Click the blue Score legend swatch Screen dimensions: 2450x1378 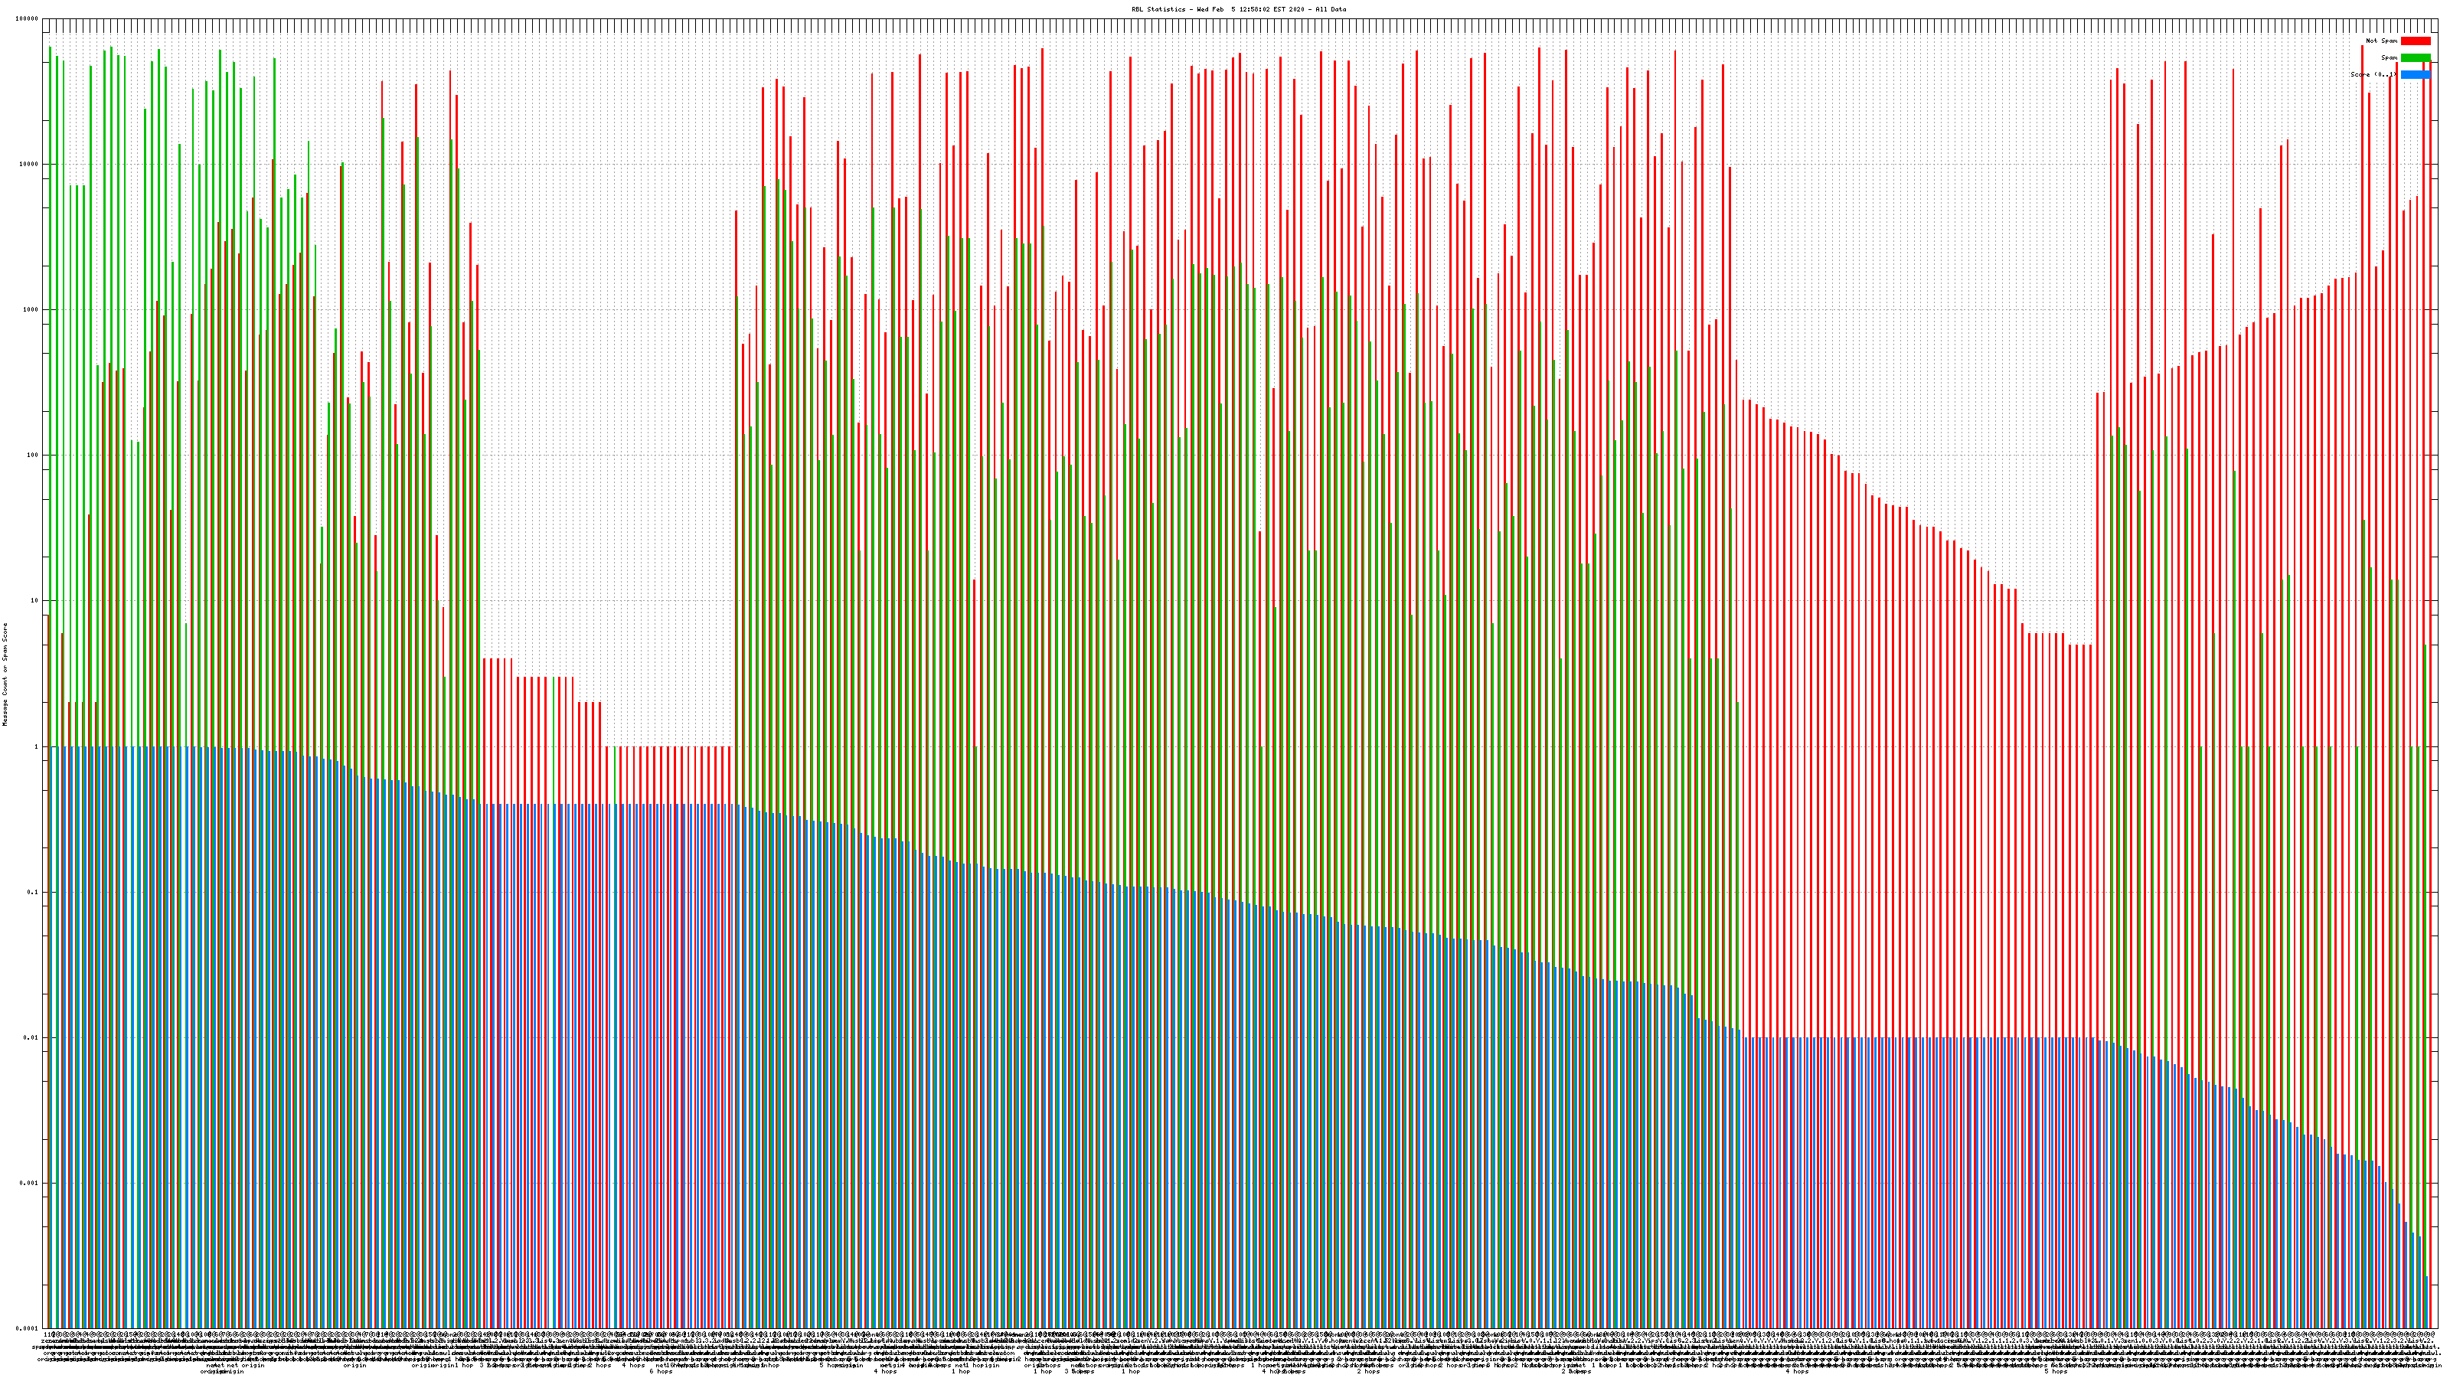pyautogui.click(x=2415, y=74)
